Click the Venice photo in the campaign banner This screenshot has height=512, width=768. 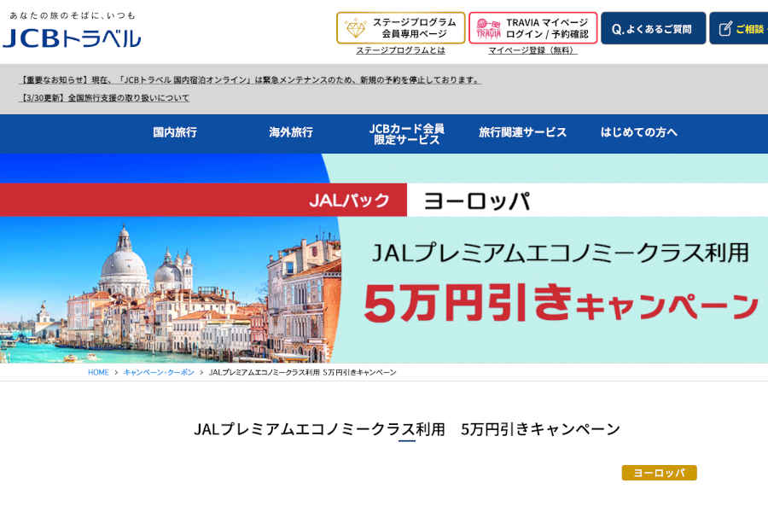pyautogui.click(x=170, y=289)
